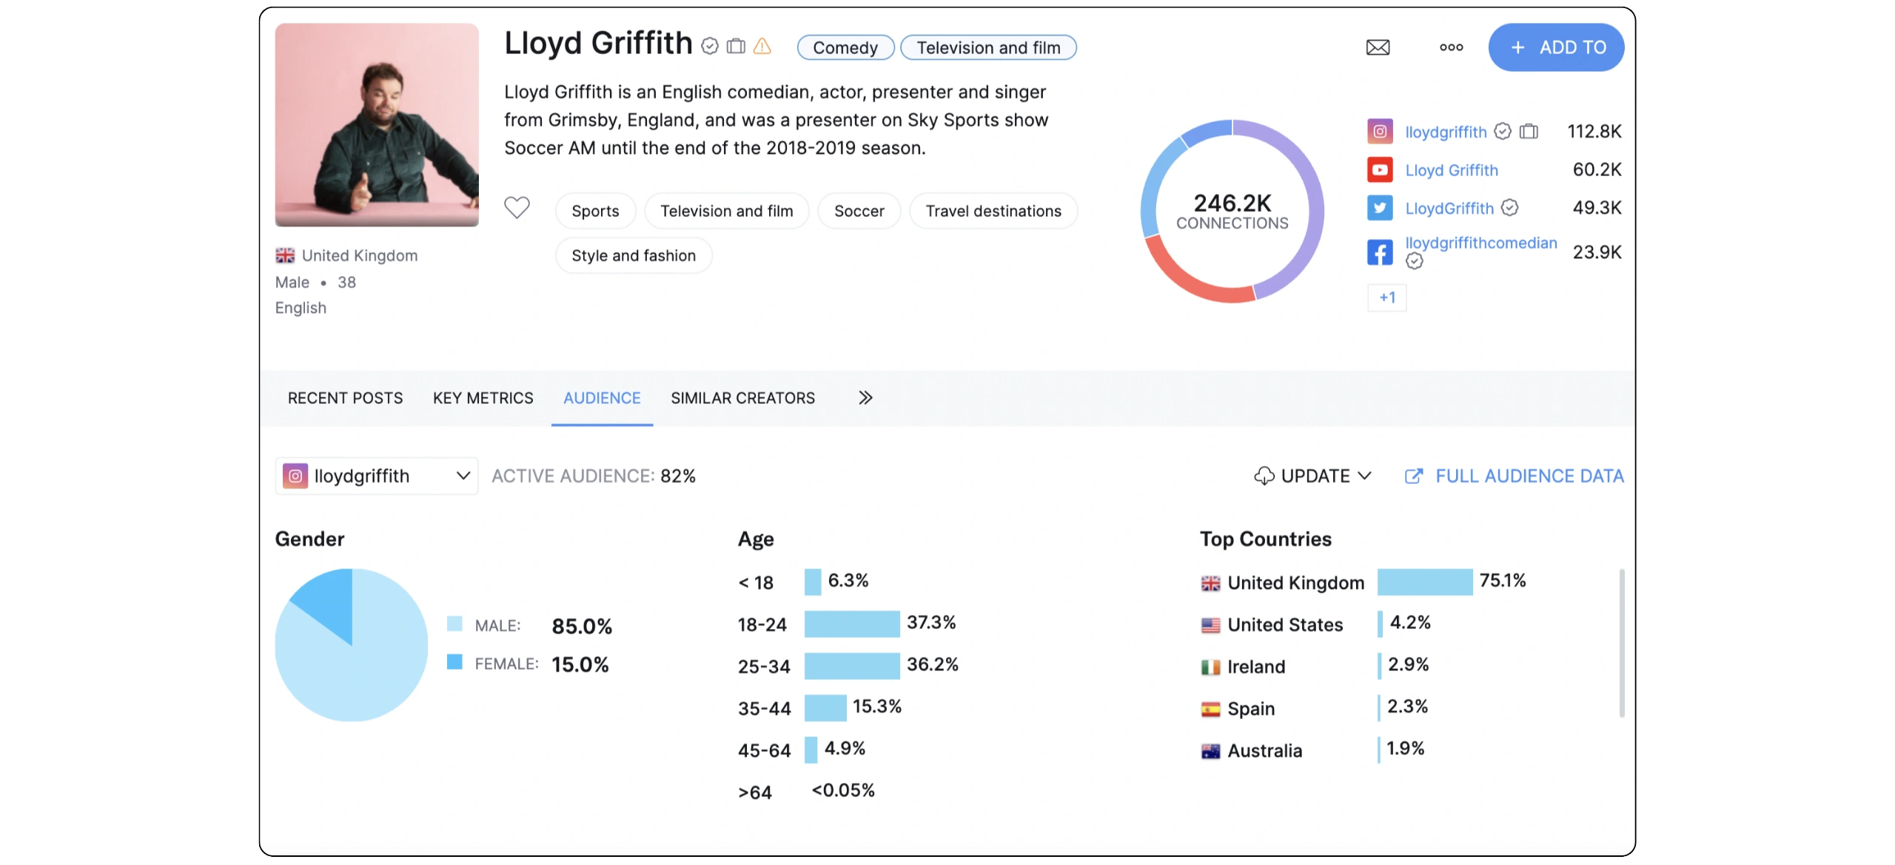Screen dimensions: 1895x865
Task: Click the heart favorite icon
Action: 517,208
